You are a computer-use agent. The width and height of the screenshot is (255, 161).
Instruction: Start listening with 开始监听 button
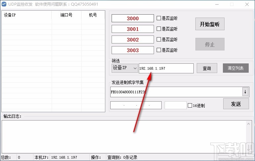(x=210, y=24)
